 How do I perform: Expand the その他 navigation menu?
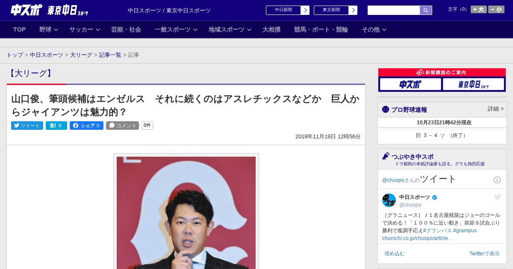[374, 29]
